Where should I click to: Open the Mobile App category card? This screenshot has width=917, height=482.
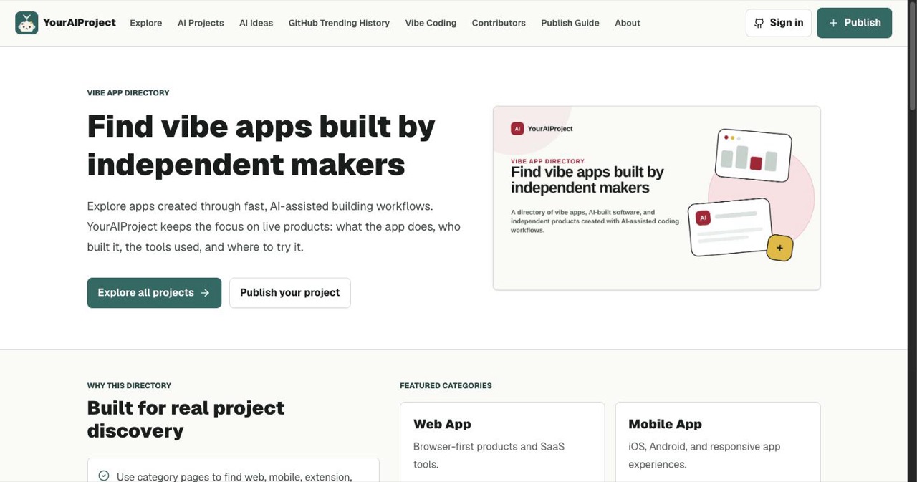[718, 442]
